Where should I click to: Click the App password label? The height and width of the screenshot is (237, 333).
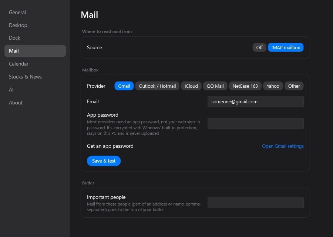tap(102, 115)
